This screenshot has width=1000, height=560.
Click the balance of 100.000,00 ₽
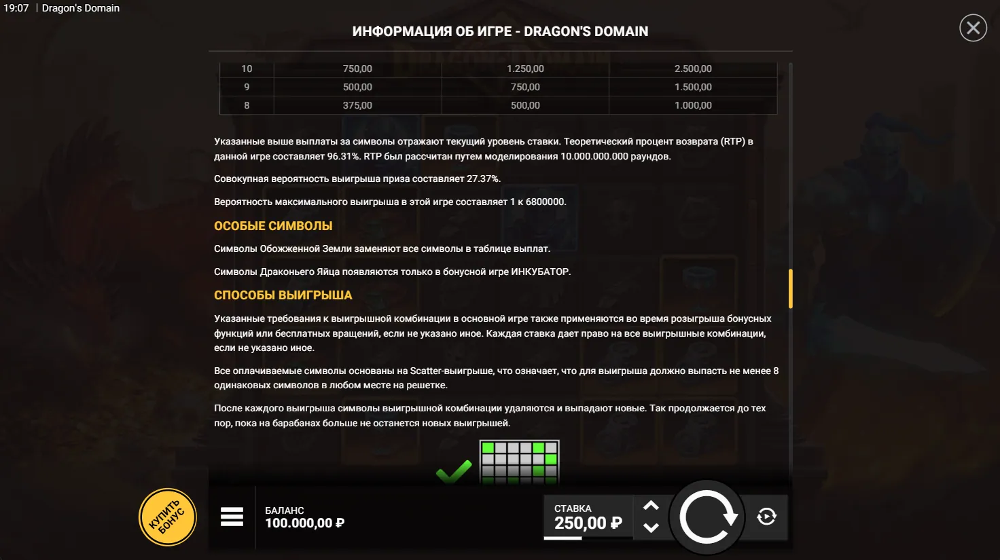click(304, 523)
